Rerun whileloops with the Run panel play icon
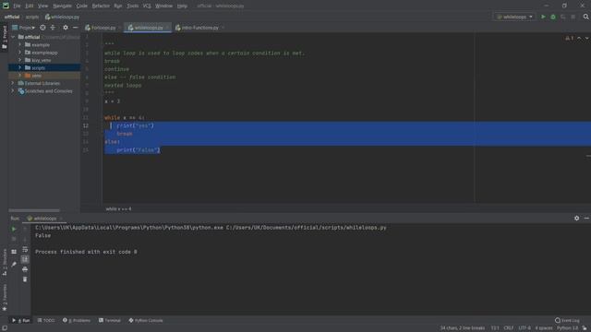591x332 pixels. 14,229
